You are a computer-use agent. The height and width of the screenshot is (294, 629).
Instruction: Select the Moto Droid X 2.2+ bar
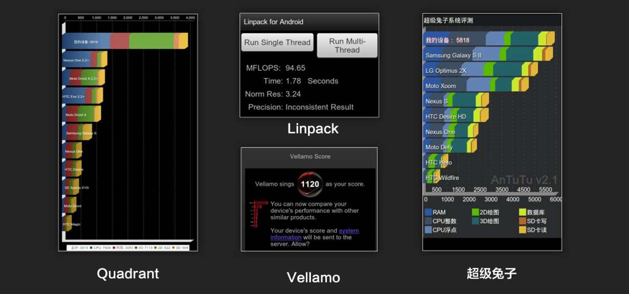click(x=83, y=78)
